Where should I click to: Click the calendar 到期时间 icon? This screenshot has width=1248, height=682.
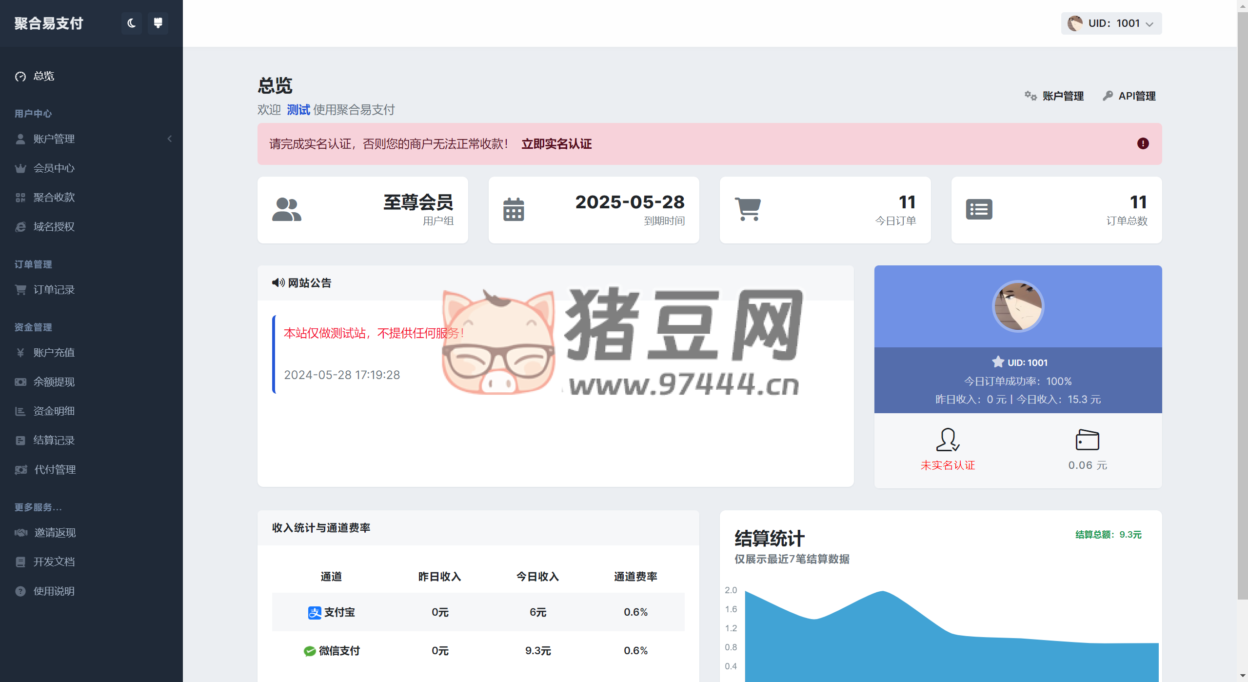(x=514, y=210)
